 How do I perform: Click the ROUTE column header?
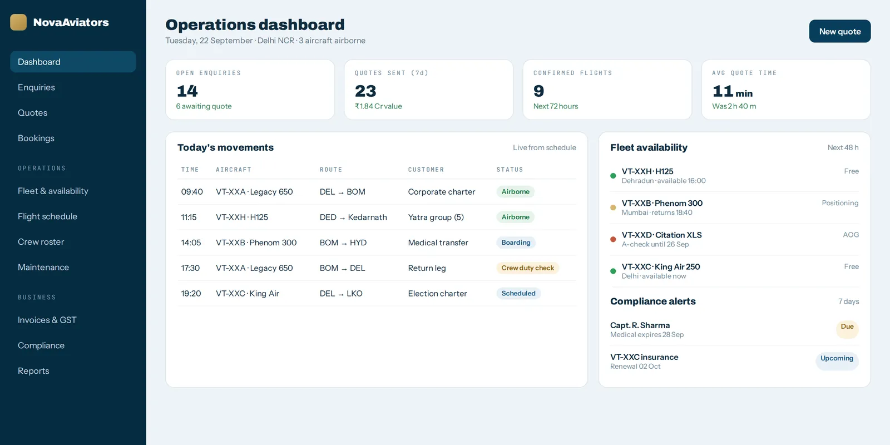coord(331,170)
